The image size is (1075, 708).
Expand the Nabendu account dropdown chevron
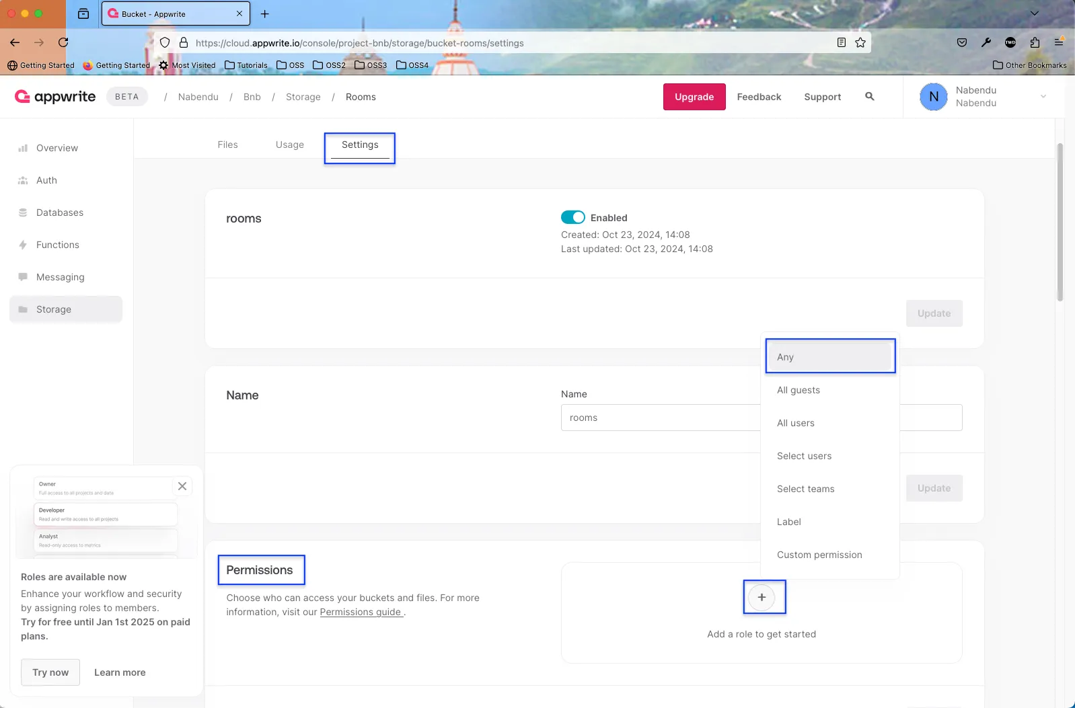pos(1043,96)
